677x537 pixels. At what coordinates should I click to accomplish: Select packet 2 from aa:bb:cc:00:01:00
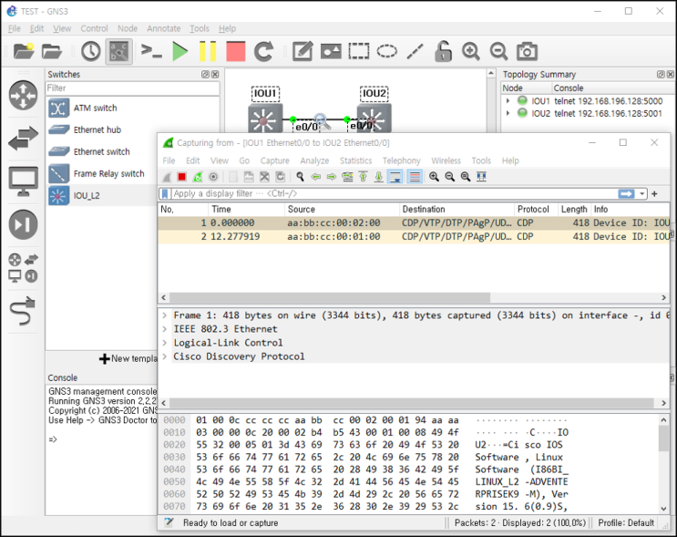(x=414, y=237)
